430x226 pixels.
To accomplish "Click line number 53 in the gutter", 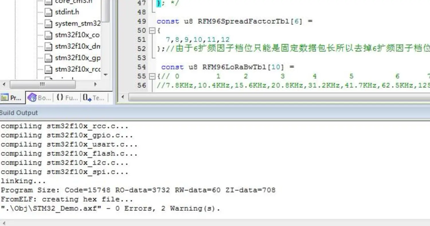I will click(142, 58).
